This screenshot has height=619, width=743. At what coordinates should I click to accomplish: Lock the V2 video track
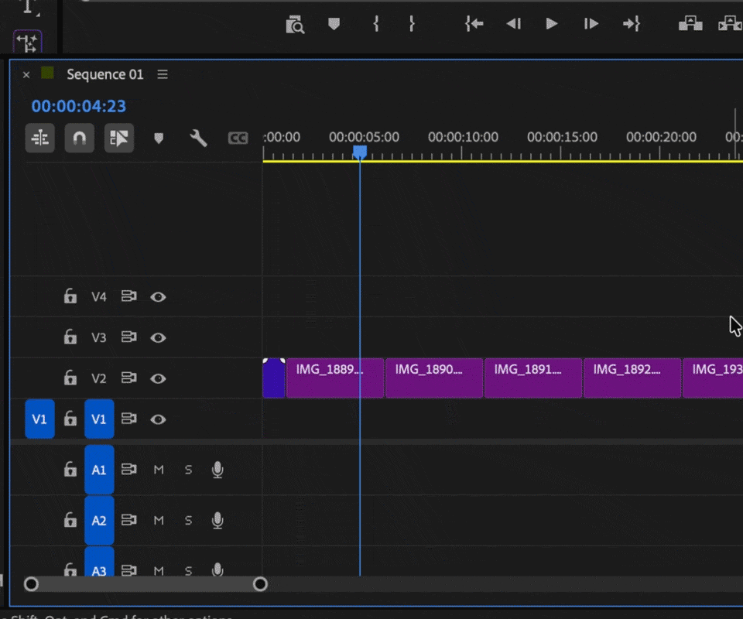[x=70, y=378]
